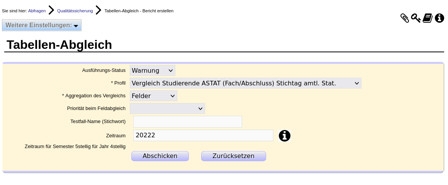Screen dimensions: 448x185
Task: Open Priorität beim Feldabgleich dropdown
Action: 167,108
